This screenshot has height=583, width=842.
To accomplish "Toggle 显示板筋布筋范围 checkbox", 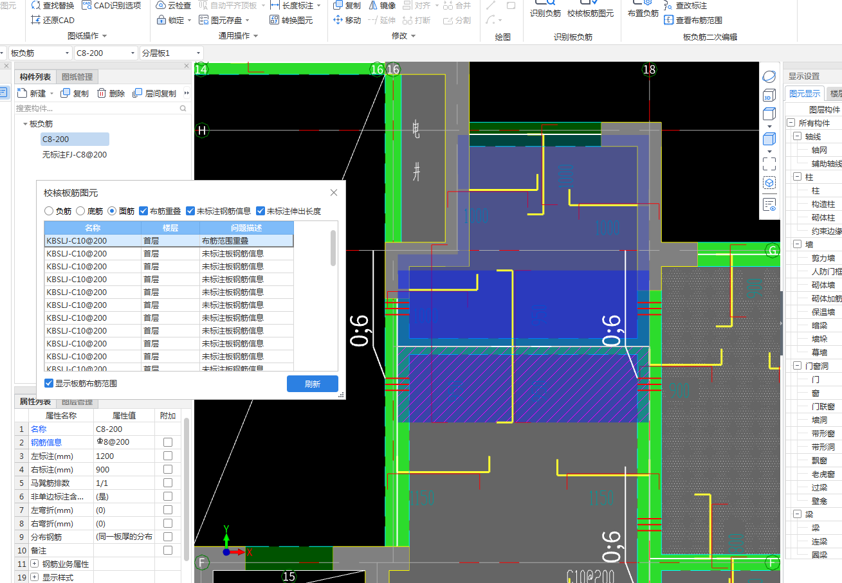I will point(49,384).
